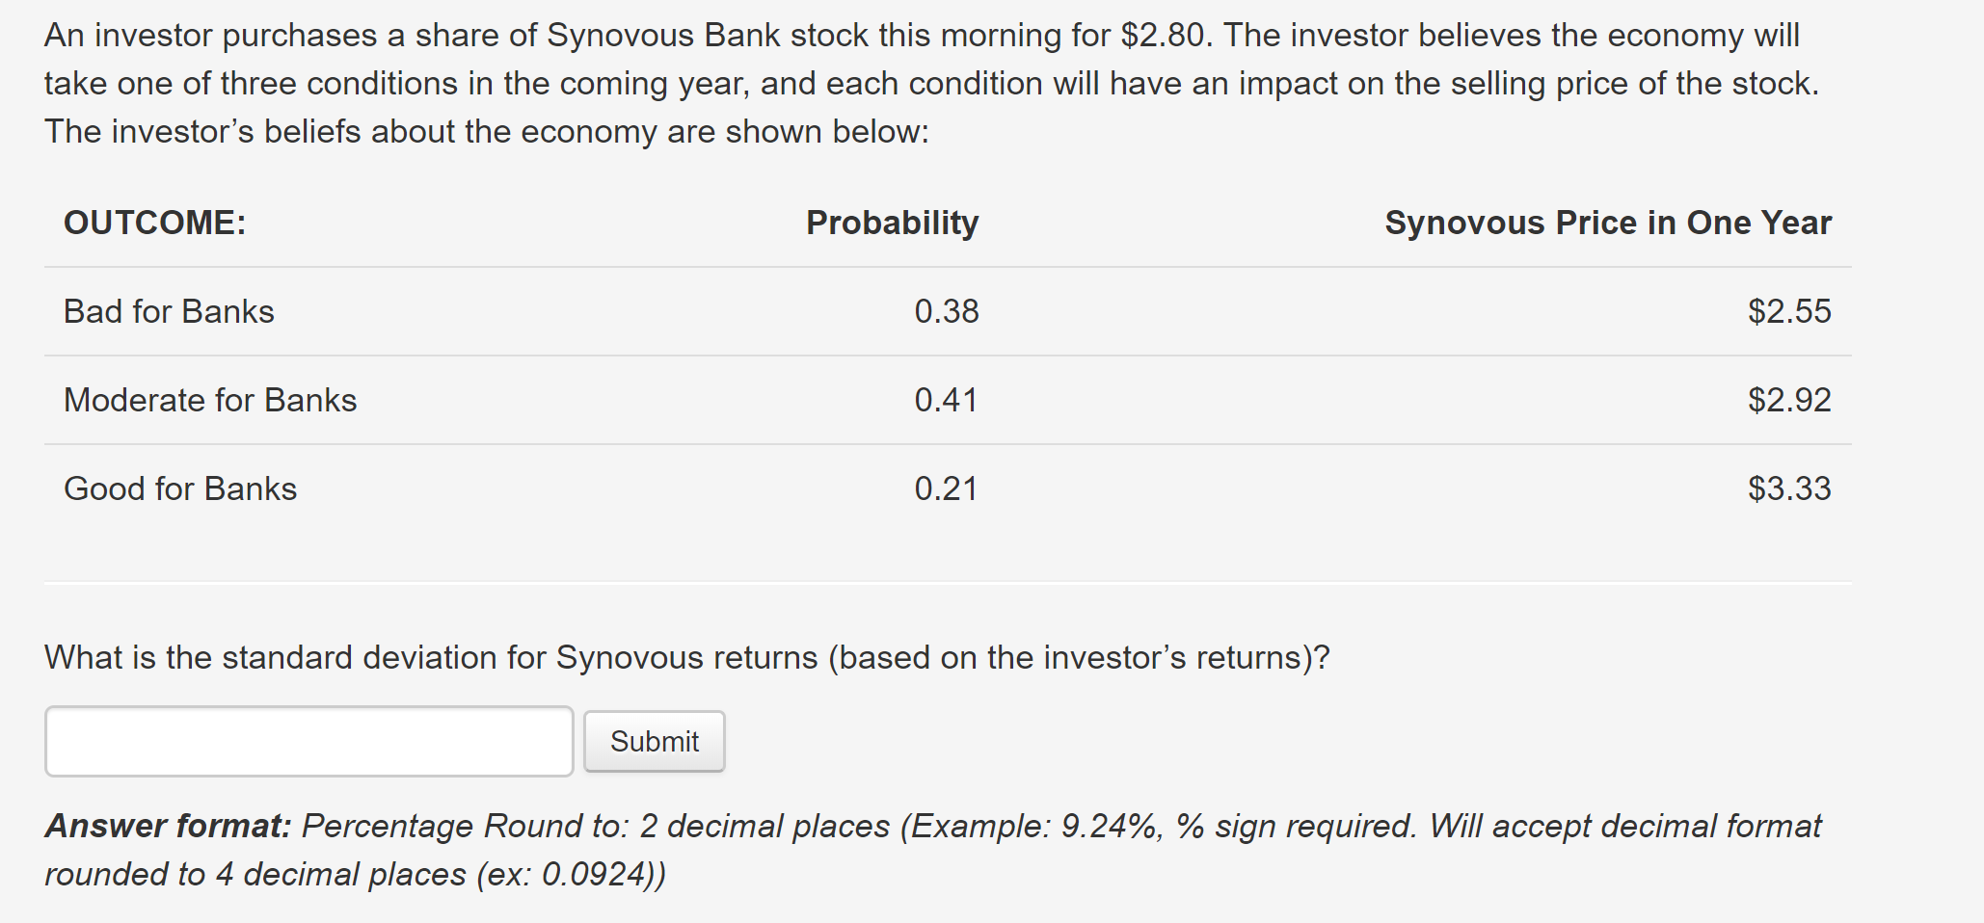
Task: Select the Good for Banks row label
Action: pyautogui.click(x=180, y=488)
